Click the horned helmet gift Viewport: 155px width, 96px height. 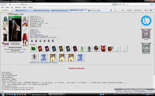pos(96,48)
